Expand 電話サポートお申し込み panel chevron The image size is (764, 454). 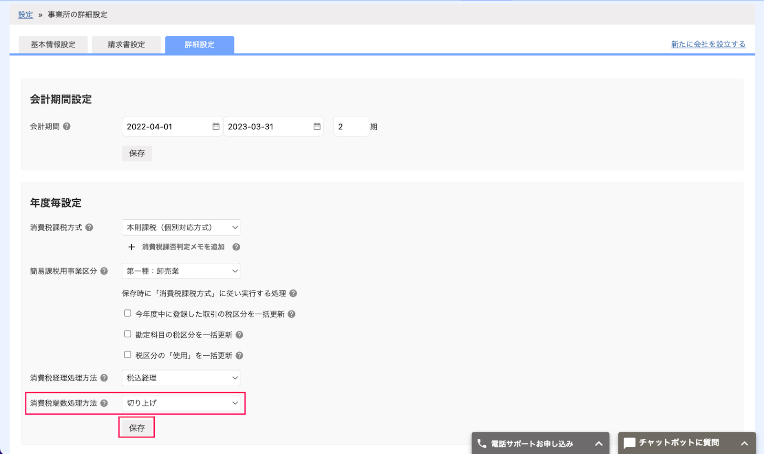[x=599, y=444]
